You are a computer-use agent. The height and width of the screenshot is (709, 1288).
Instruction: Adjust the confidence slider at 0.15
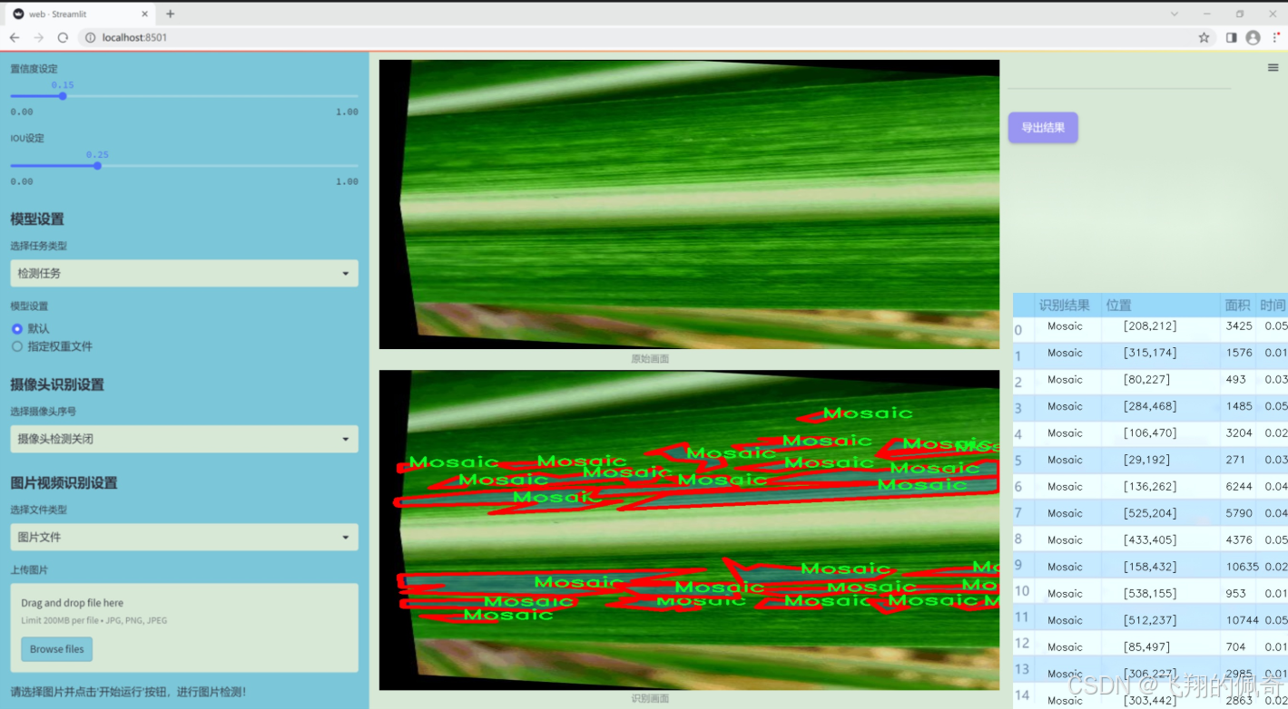(x=63, y=95)
